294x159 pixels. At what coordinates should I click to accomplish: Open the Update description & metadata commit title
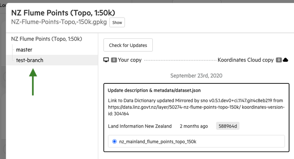click(154, 90)
